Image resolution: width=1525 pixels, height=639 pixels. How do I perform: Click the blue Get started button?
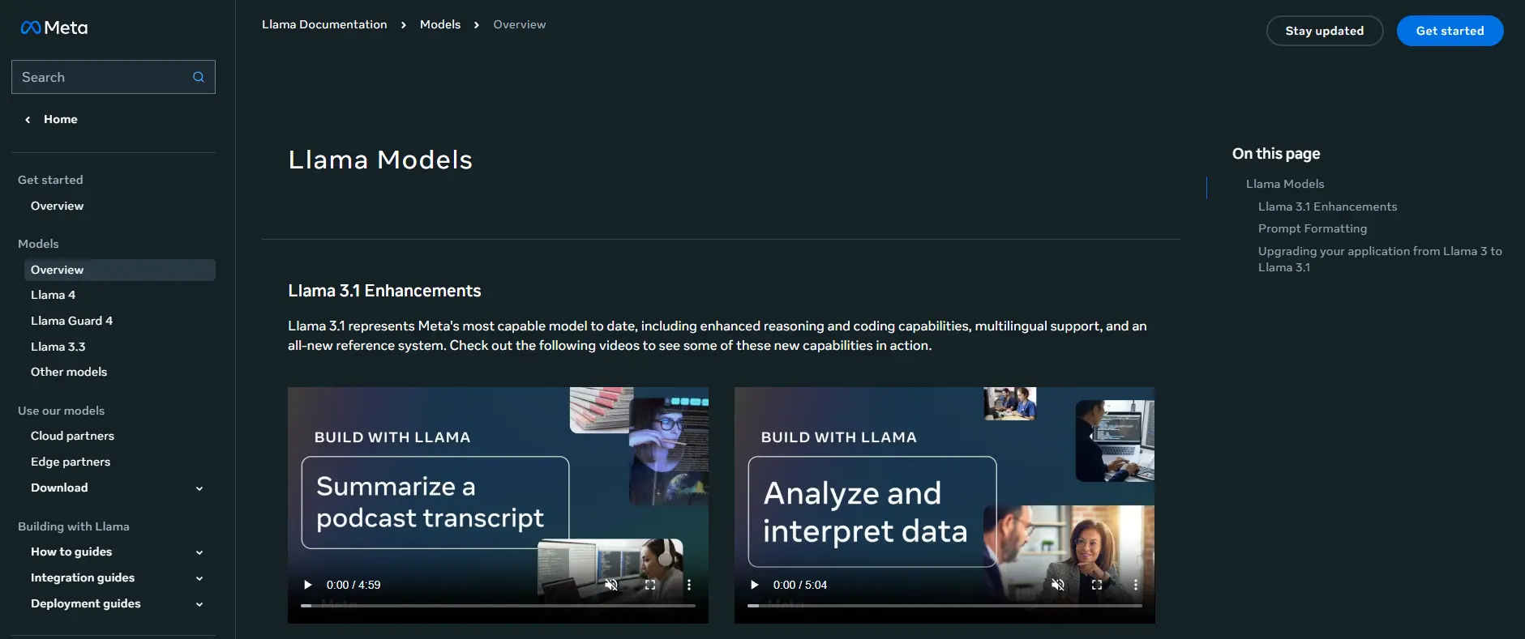[x=1450, y=31]
